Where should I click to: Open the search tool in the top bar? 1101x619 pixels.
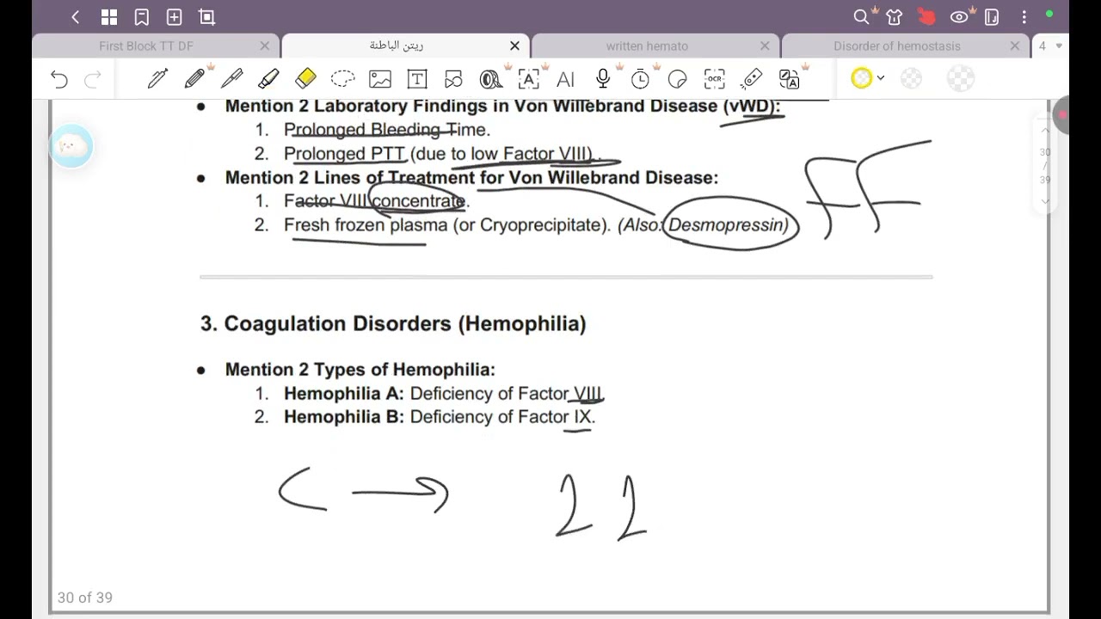pos(861,17)
